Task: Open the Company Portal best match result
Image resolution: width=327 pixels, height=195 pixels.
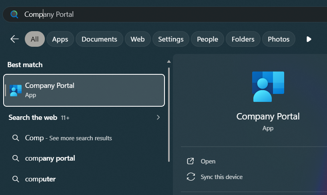Action: (x=84, y=90)
